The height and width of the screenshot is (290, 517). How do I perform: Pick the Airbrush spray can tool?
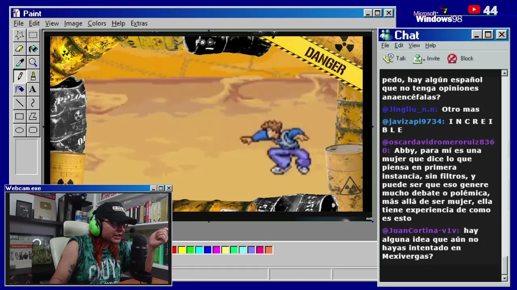[19, 89]
